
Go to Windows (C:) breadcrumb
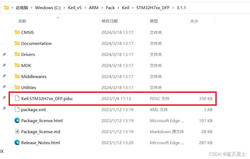point(48,8)
